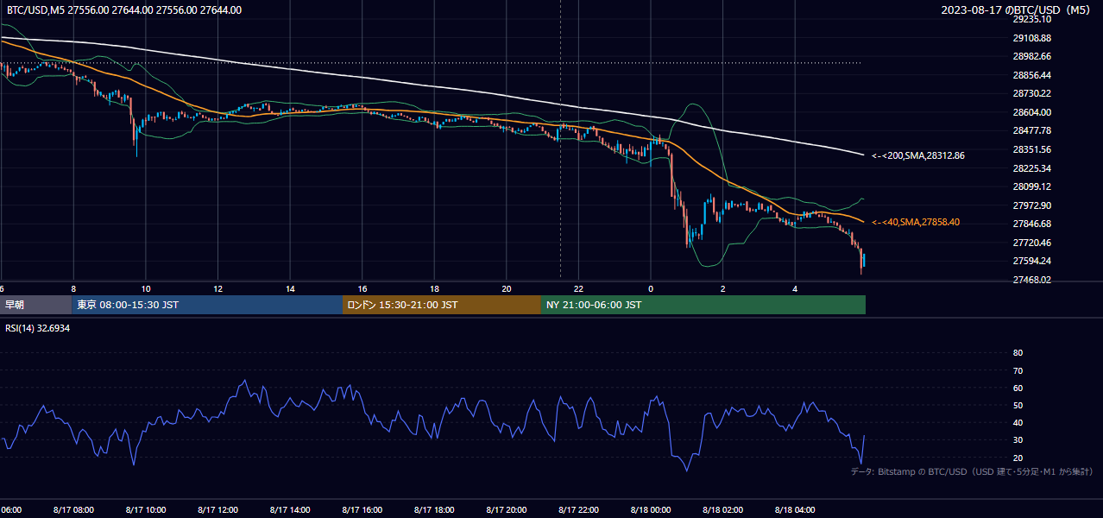
Task: Click RSI scale value 40
Action: (1018, 423)
